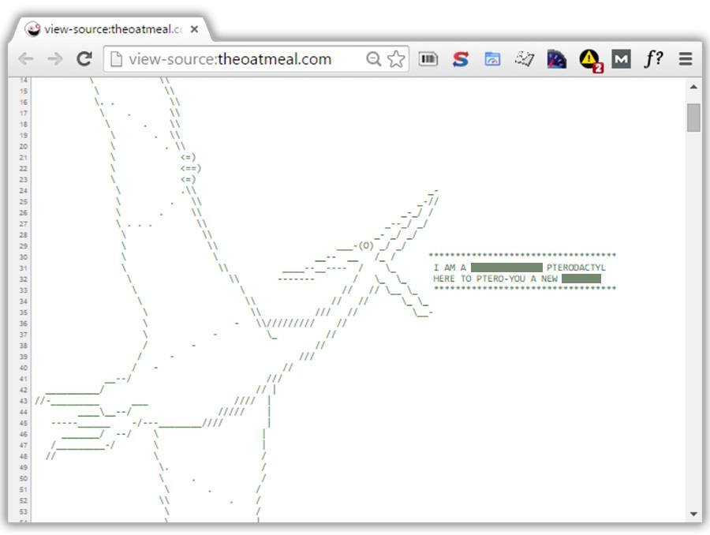Screen dimensions: 710x535
Task: Go forward with the forward arrow
Action: 55,59
